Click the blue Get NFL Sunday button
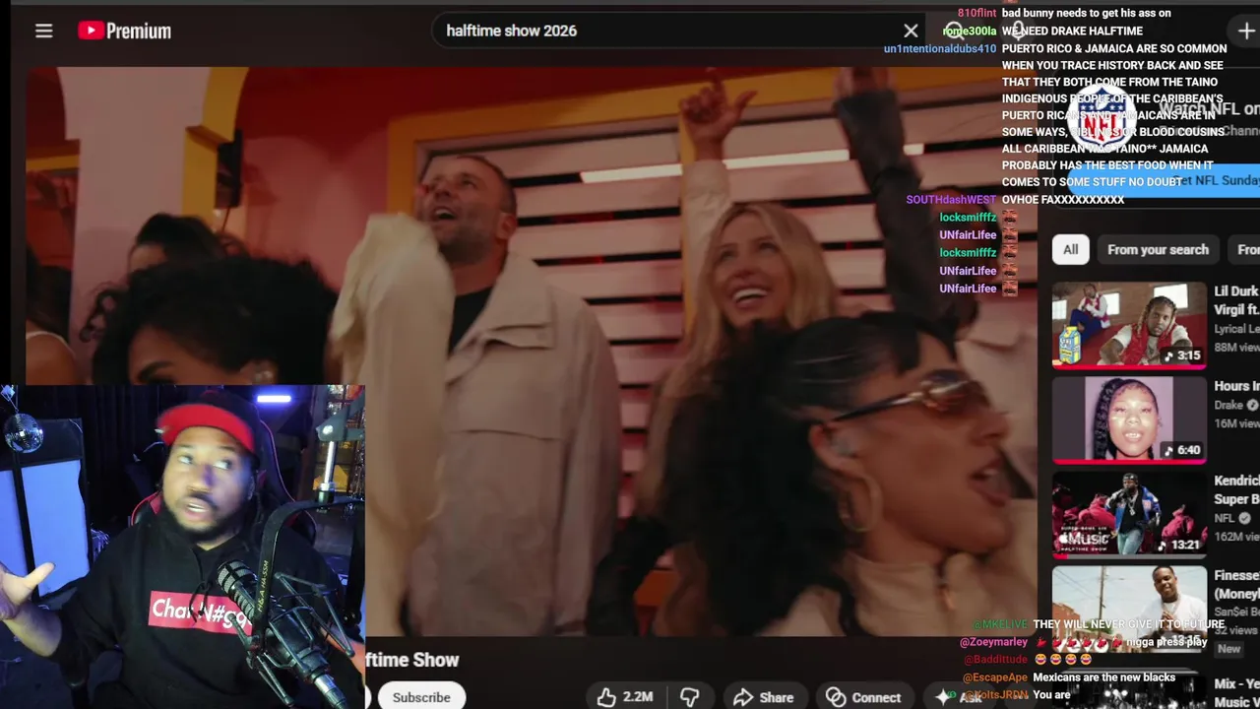This screenshot has width=1260, height=709. pos(1164,180)
